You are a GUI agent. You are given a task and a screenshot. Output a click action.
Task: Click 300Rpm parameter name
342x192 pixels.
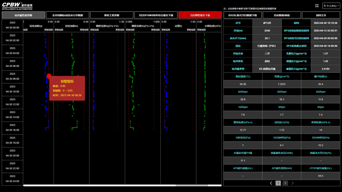pos(282,92)
